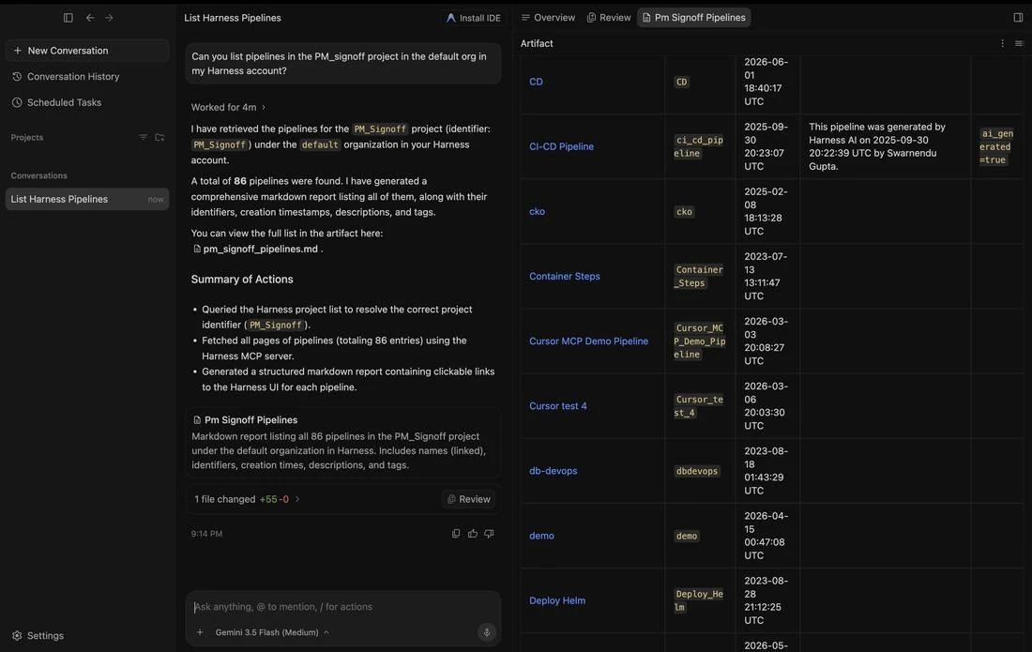Click the Cursor_MCP_Demo_Pipeline identifier
Image resolution: width=1032 pixels, height=652 pixels.
(699, 341)
